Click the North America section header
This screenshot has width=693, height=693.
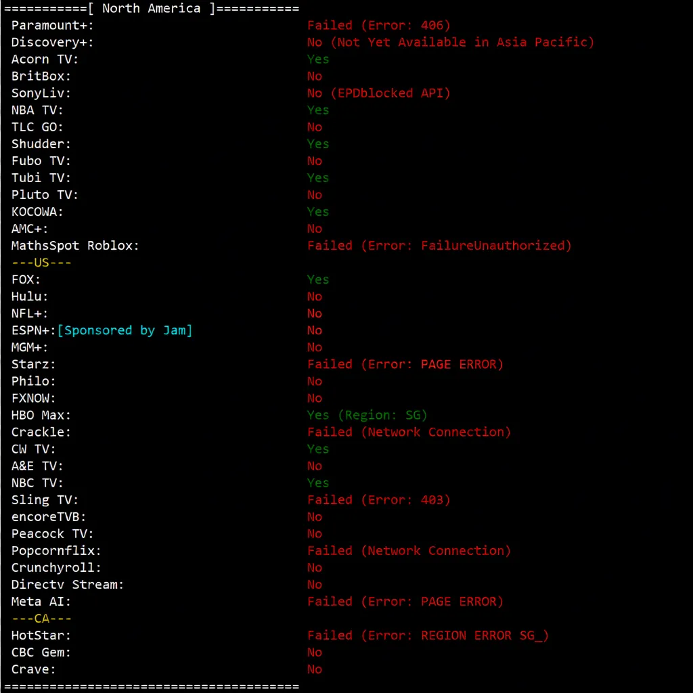coord(151,9)
